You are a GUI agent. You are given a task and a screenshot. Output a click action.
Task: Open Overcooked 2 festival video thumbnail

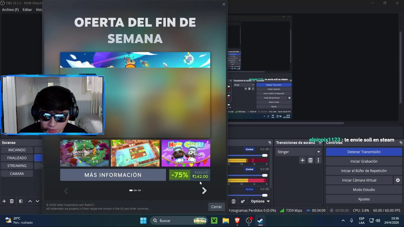click(85, 153)
